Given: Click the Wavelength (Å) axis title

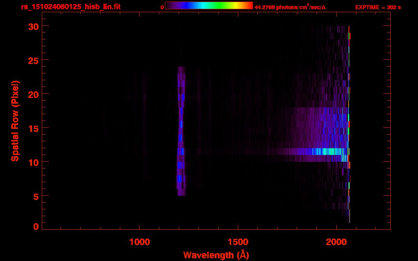Looking at the screenshot, I should (216, 255).
